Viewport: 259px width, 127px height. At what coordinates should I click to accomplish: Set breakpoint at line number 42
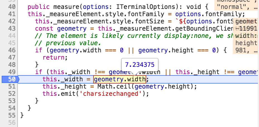pos(11,21)
